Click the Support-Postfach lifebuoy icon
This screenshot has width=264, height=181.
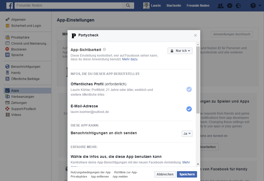click(x=7, y=109)
